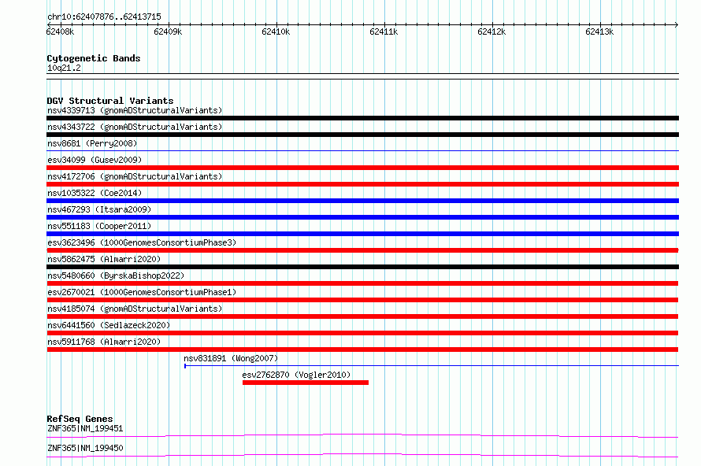Viewport: 701px width, 466px height.
Task: Click the nsv5480660 (ByrskaBishop2022) label
Action: pyautogui.click(x=116, y=276)
